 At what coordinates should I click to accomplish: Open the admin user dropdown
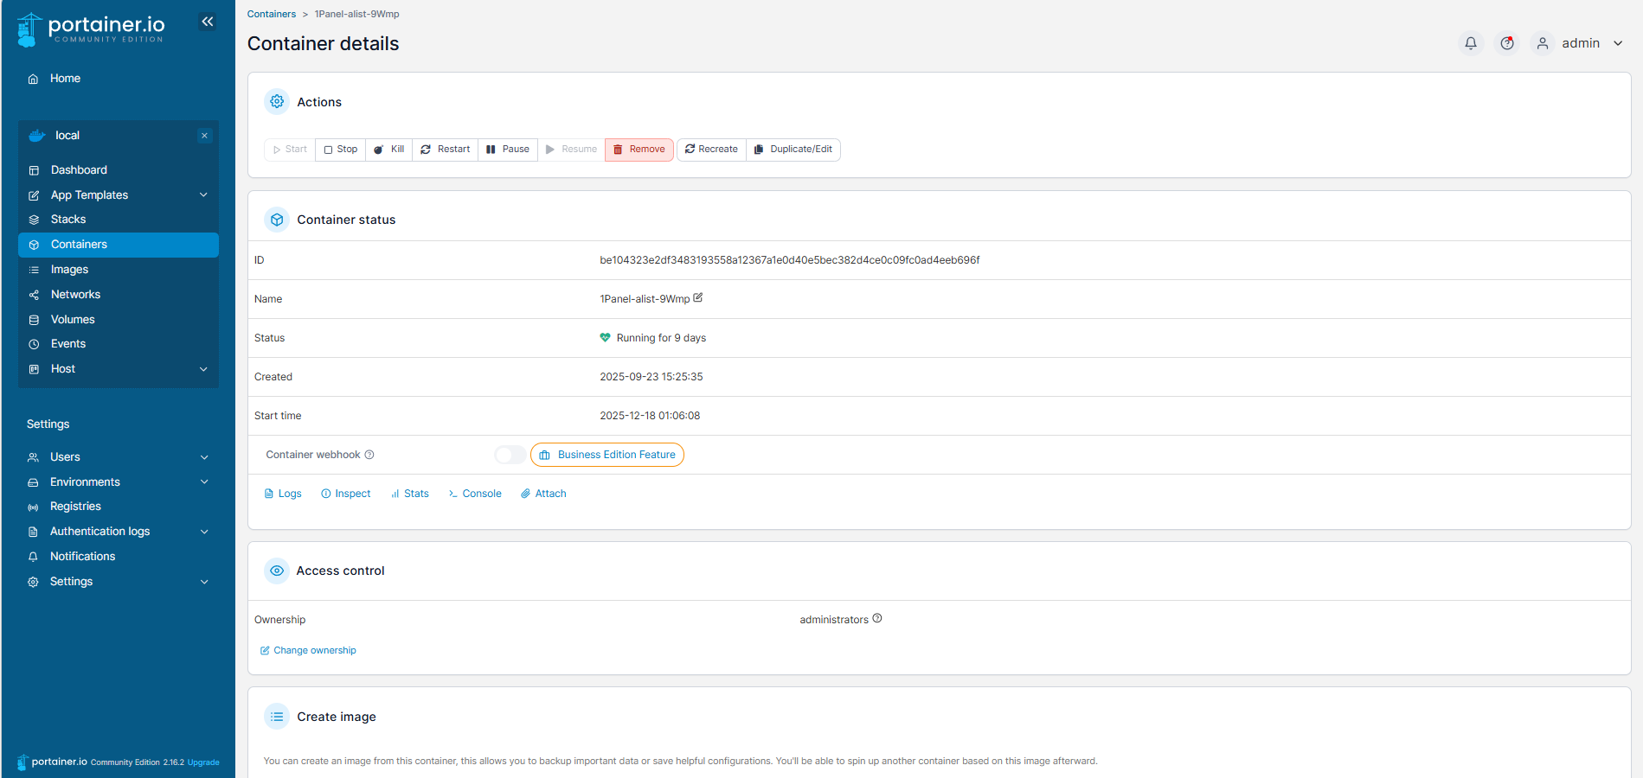point(1580,43)
